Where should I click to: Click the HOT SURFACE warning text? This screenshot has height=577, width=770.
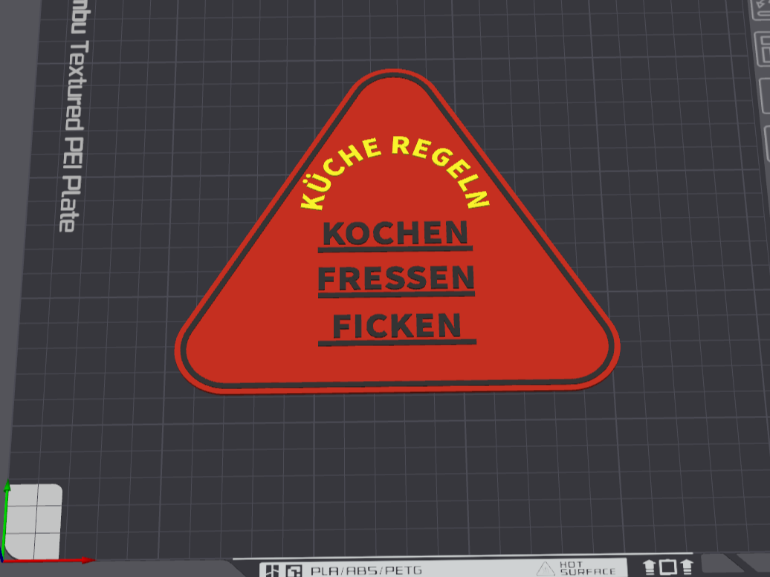coord(587,568)
